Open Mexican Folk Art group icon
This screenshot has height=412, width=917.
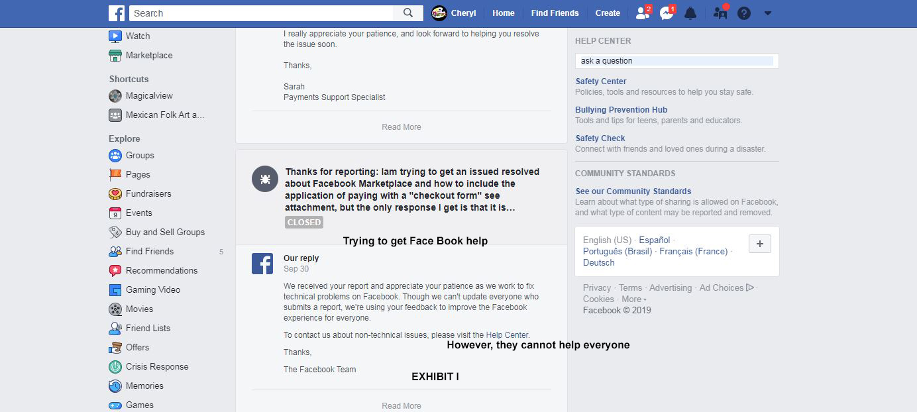[115, 115]
